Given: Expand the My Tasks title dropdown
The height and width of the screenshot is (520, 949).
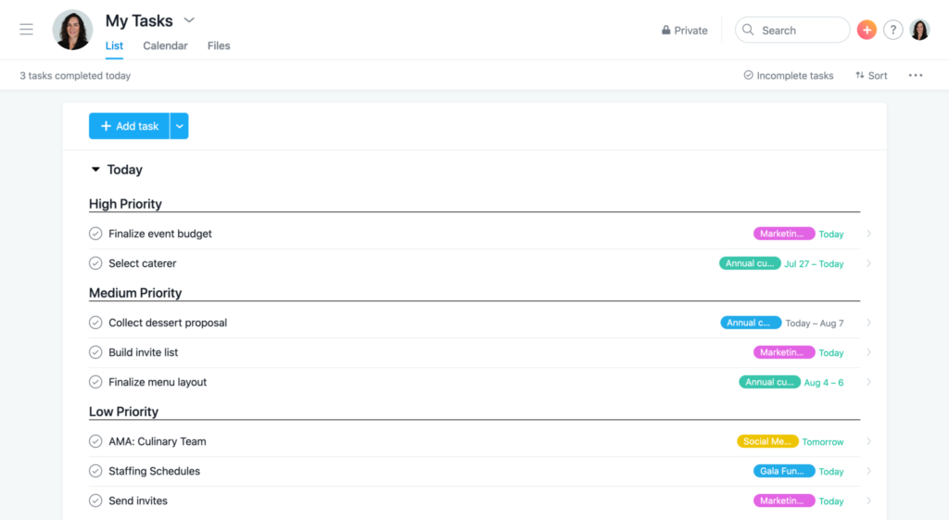Looking at the screenshot, I should (189, 20).
